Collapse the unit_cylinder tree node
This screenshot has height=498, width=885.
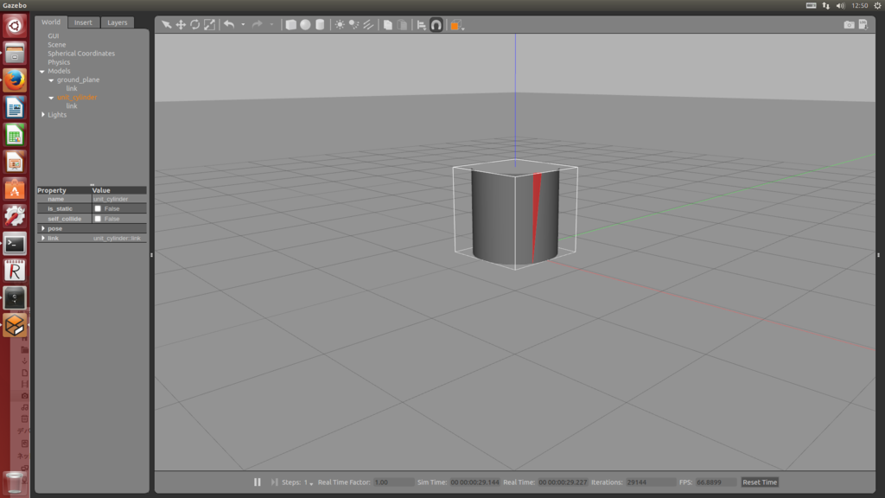click(x=51, y=98)
